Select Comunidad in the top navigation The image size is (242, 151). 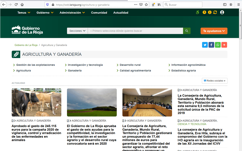click(99, 13)
